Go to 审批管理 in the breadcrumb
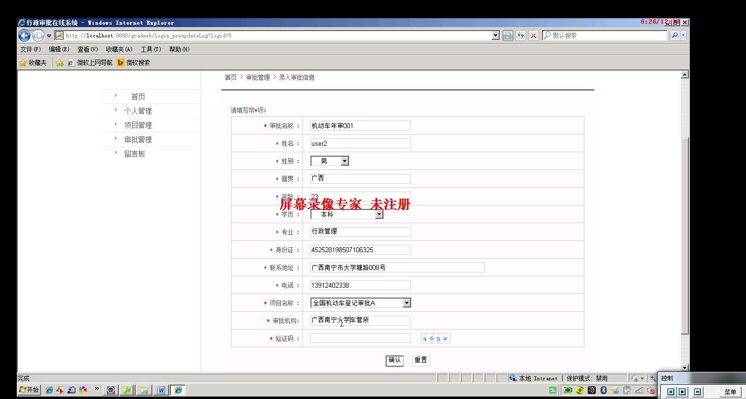The image size is (746, 399). (x=258, y=77)
